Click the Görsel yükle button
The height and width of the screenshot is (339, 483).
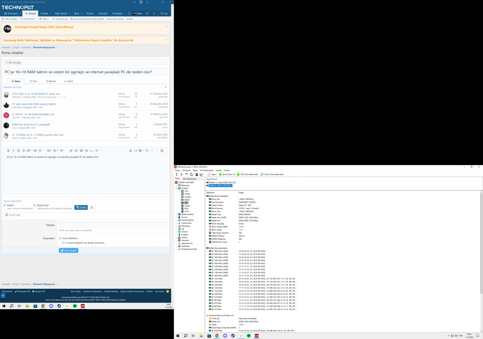point(13,215)
